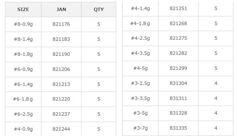Click JAN code 831328

pos(178,113)
